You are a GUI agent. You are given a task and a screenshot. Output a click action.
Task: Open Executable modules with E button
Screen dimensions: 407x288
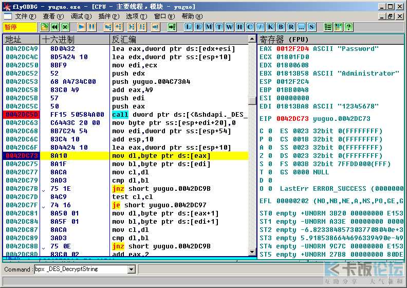coord(198,27)
